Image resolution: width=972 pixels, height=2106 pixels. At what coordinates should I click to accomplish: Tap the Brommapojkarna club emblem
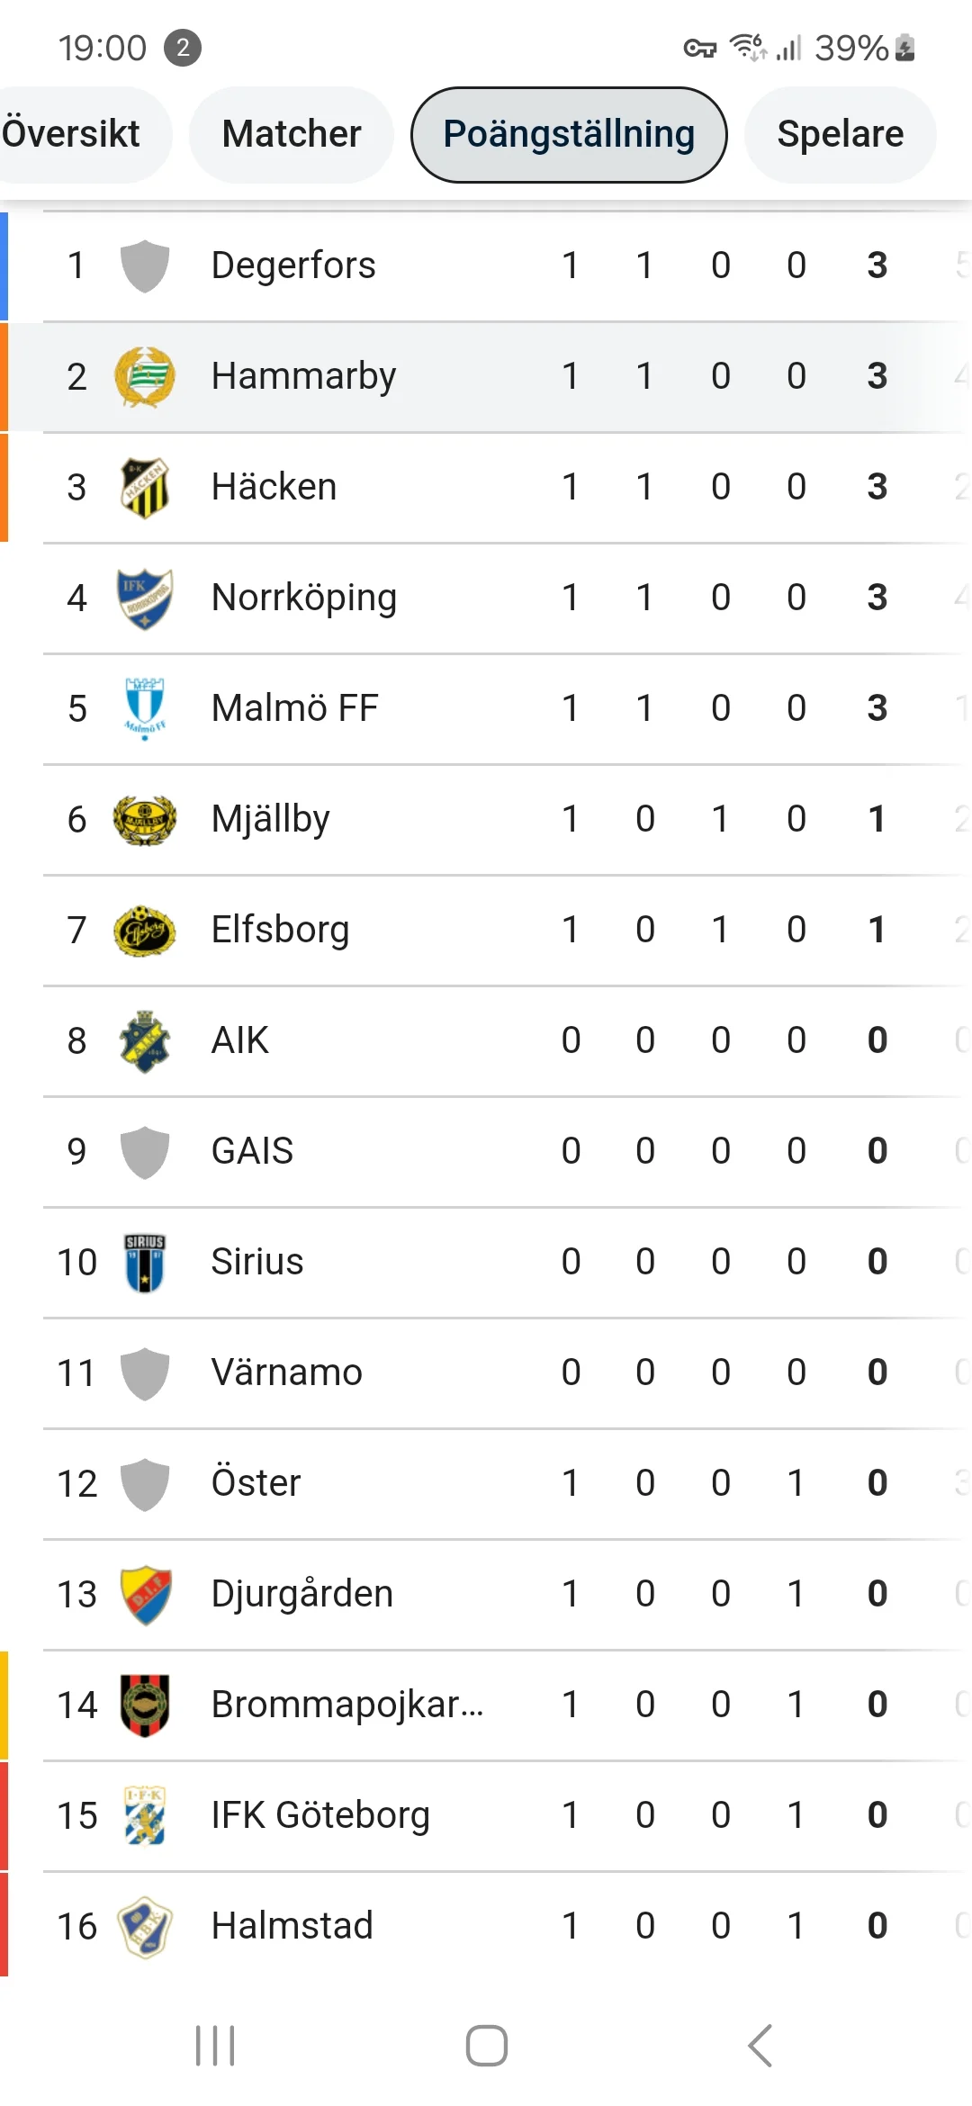coord(145,1705)
